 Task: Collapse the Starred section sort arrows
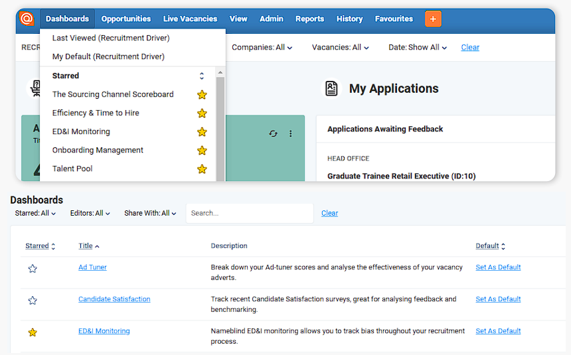pos(202,76)
